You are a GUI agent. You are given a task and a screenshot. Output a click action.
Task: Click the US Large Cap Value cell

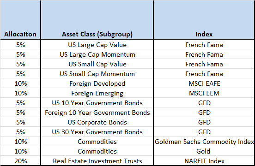click(97, 45)
